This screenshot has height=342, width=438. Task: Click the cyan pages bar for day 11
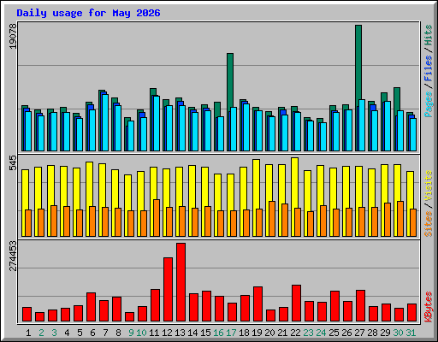click(x=157, y=123)
